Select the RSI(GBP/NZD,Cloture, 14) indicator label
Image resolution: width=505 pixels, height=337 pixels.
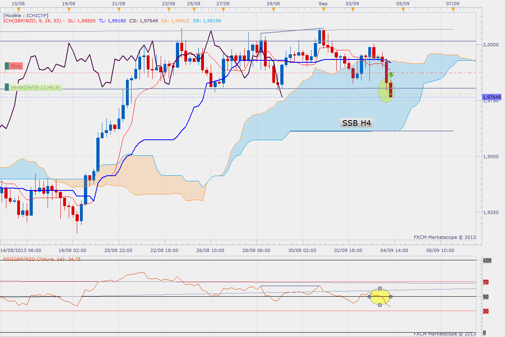(x=42, y=259)
